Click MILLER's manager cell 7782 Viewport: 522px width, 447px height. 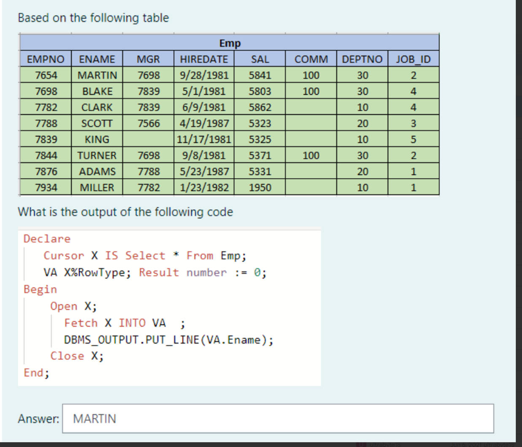click(149, 188)
